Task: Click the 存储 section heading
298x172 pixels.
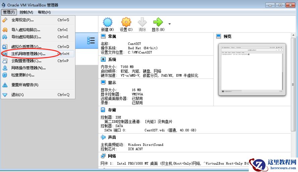Action: click(112, 110)
